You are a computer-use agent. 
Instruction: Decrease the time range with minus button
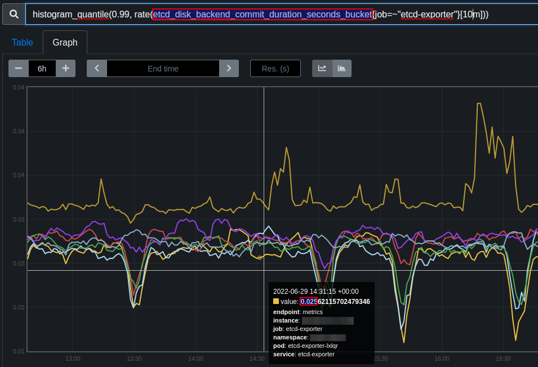tap(19, 69)
